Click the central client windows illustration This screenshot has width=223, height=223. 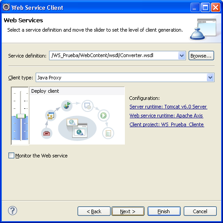click(x=77, y=128)
